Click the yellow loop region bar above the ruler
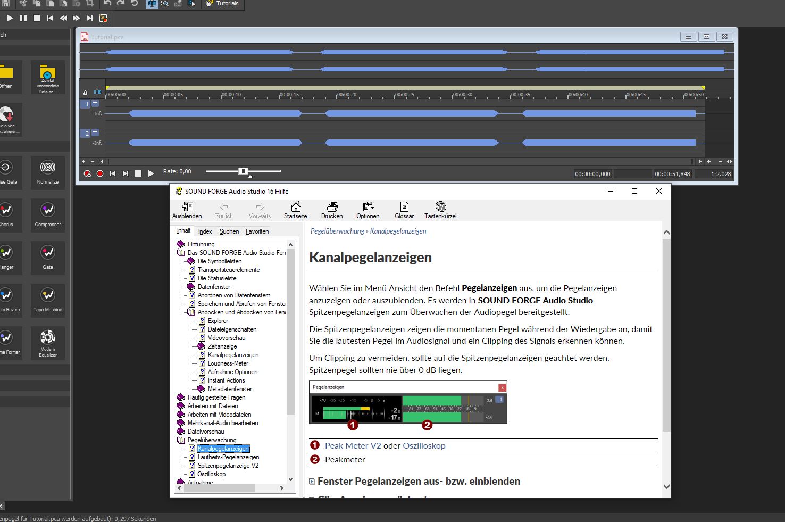This screenshot has width=785, height=522. [x=405, y=88]
